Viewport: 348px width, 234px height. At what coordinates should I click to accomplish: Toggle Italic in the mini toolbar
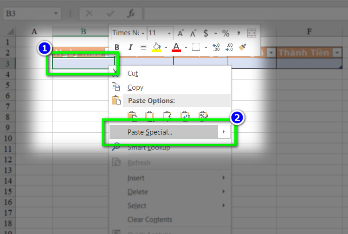tap(130, 47)
